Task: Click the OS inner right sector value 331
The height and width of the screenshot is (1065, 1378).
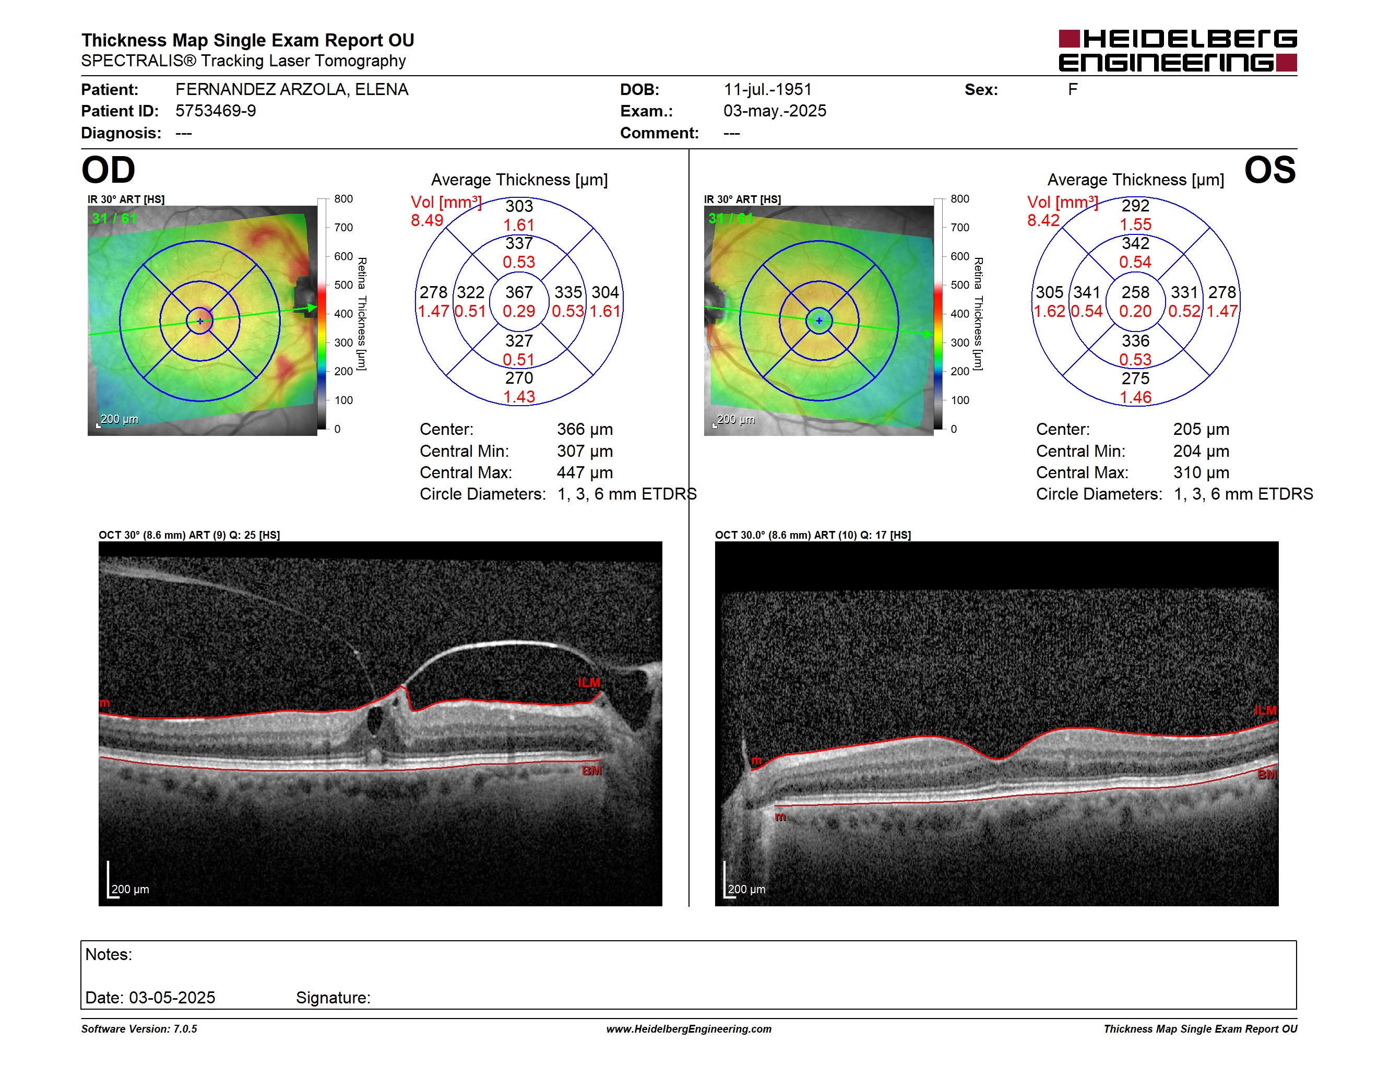Action: [1185, 292]
